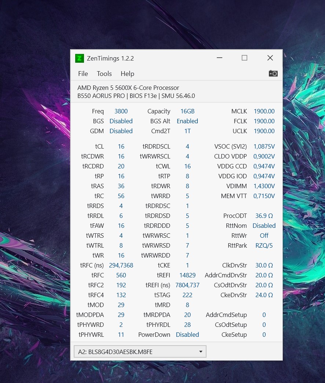Open the Tools menu

coord(104,74)
